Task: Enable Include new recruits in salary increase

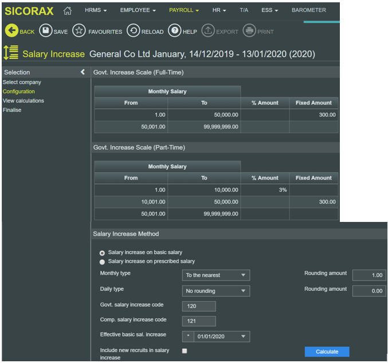Action: (185, 350)
